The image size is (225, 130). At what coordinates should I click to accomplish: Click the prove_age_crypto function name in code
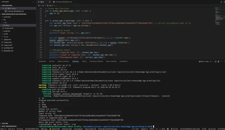click(62, 21)
